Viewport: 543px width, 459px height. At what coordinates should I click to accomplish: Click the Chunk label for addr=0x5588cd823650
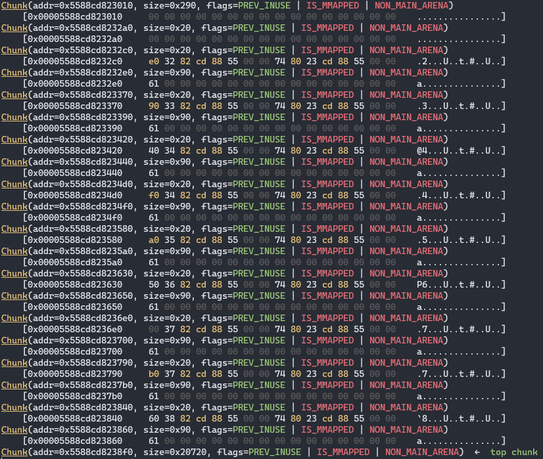(x=14, y=295)
